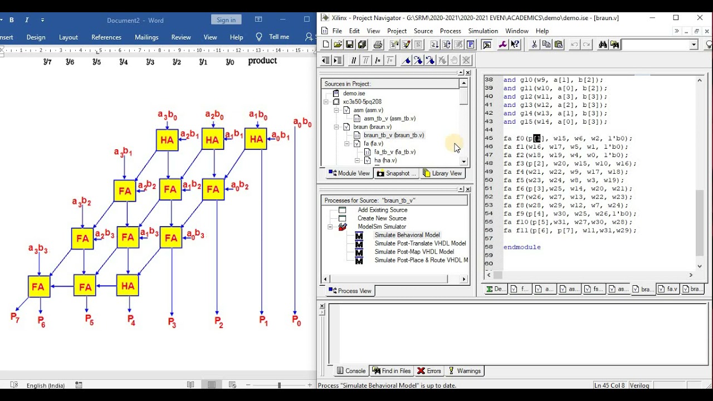Switch to the Warnings output tab
Screen dimensions: 713x401
pos(464,371)
